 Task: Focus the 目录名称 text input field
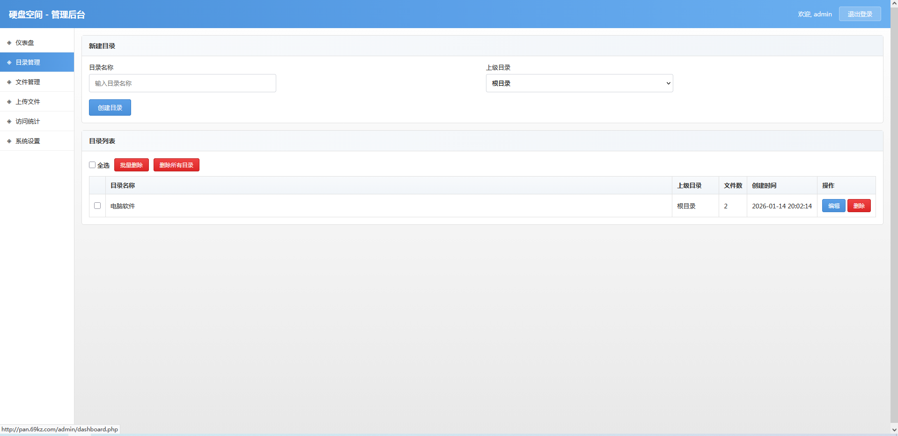click(182, 83)
